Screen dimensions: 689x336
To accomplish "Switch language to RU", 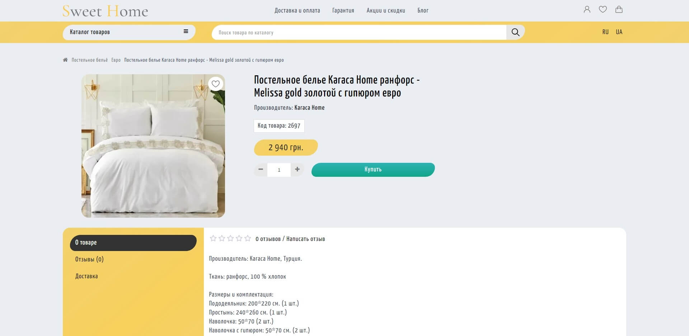I will tap(605, 32).
